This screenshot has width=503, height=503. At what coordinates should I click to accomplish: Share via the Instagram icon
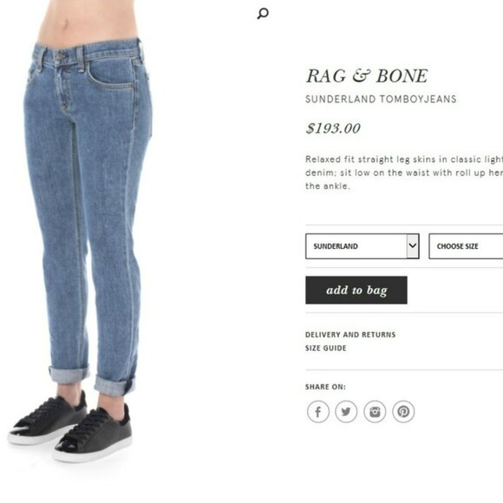(375, 411)
